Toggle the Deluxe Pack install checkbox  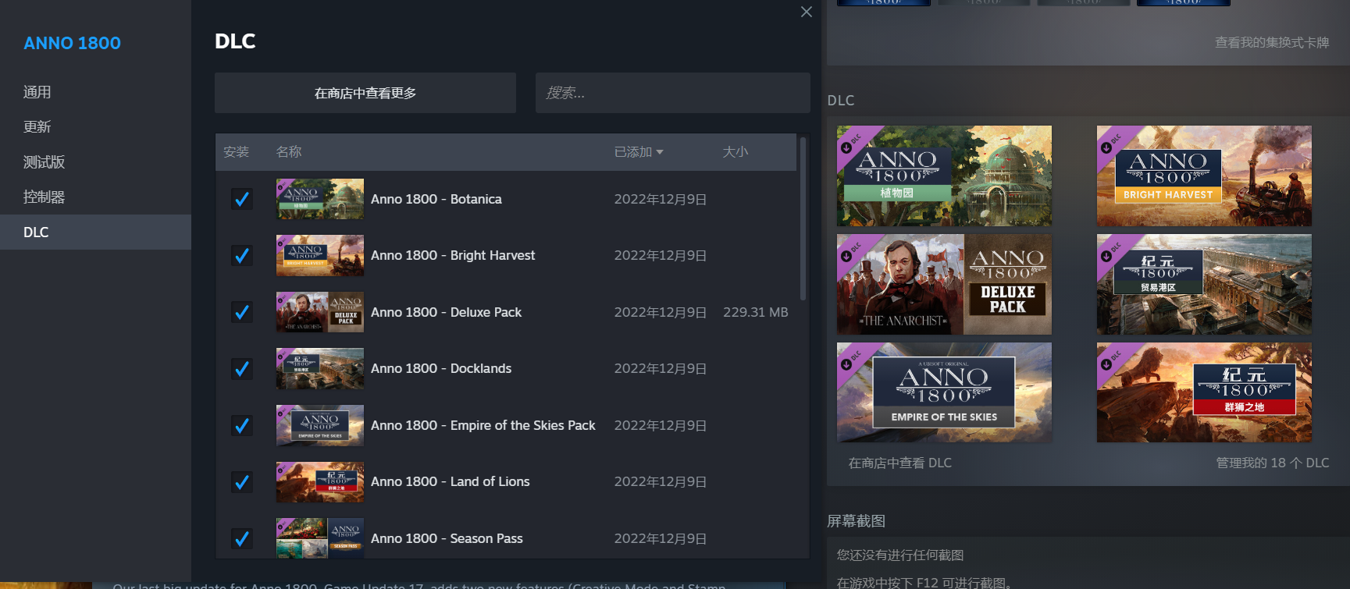[242, 312]
